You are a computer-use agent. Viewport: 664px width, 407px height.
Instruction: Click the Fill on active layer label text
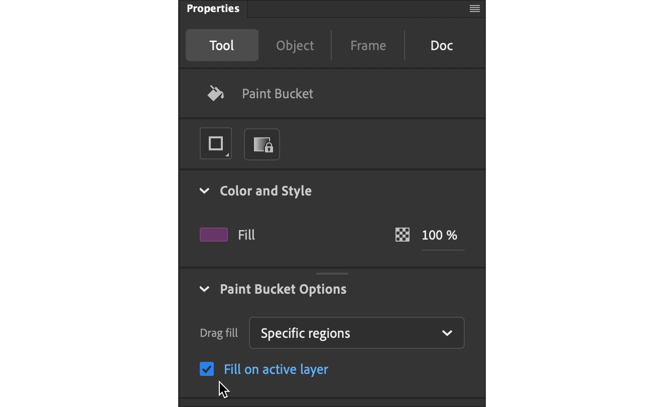click(x=276, y=369)
